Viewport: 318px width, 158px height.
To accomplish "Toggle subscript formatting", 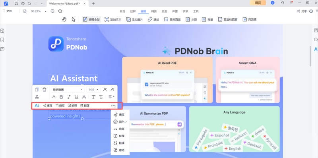I will 101,97.
